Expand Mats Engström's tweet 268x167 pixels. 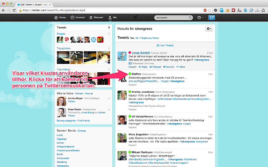(x=132, y=145)
